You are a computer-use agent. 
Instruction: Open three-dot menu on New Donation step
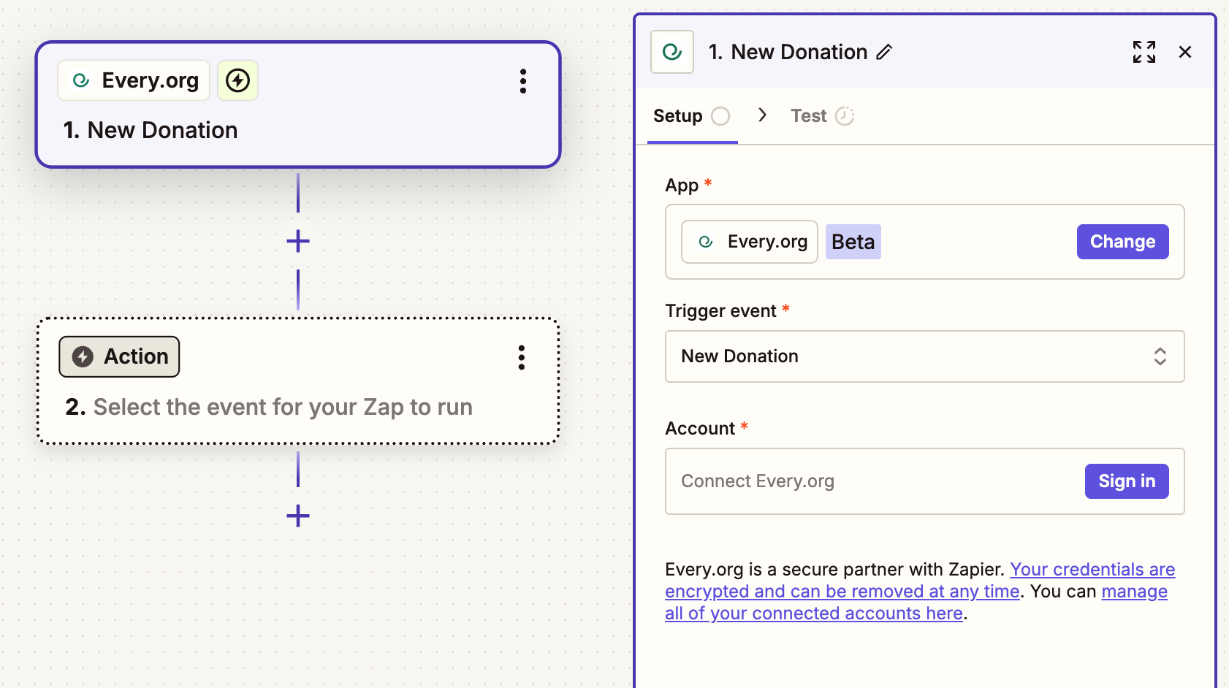[x=523, y=81]
